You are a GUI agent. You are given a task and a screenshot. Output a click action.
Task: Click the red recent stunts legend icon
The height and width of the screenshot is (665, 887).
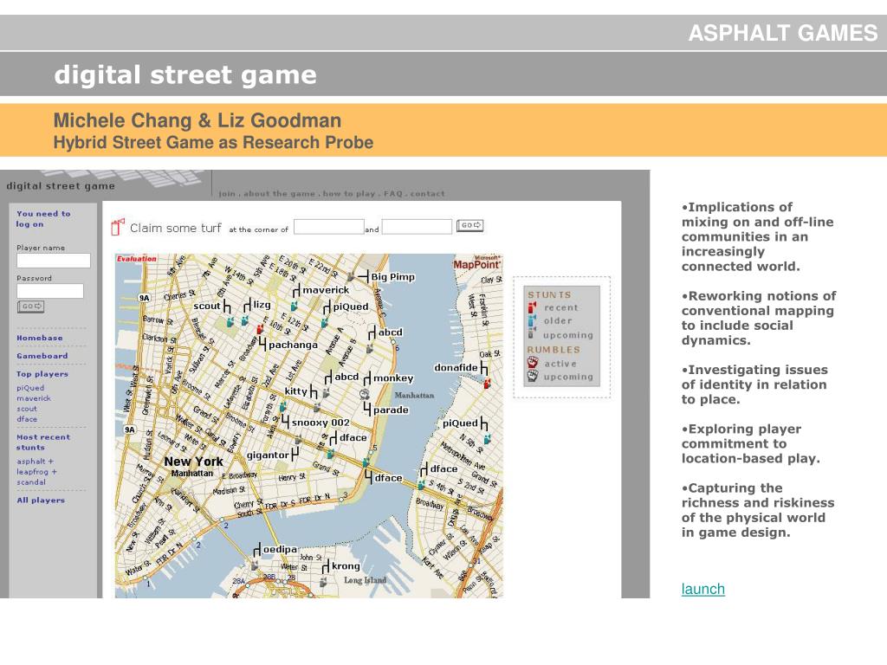pyautogui.click(x=532, y=307)
